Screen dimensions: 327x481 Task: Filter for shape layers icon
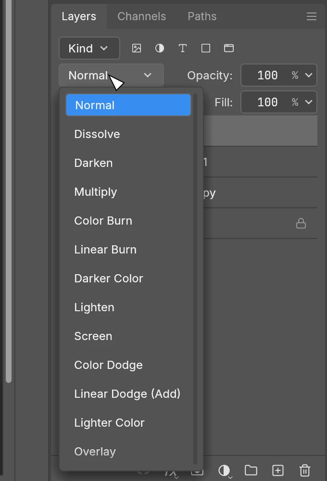coord(205,48)
